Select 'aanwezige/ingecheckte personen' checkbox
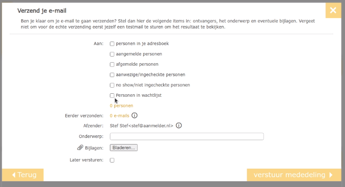The width and height of the screenshot is (345, 187). [x=112, y=75]
